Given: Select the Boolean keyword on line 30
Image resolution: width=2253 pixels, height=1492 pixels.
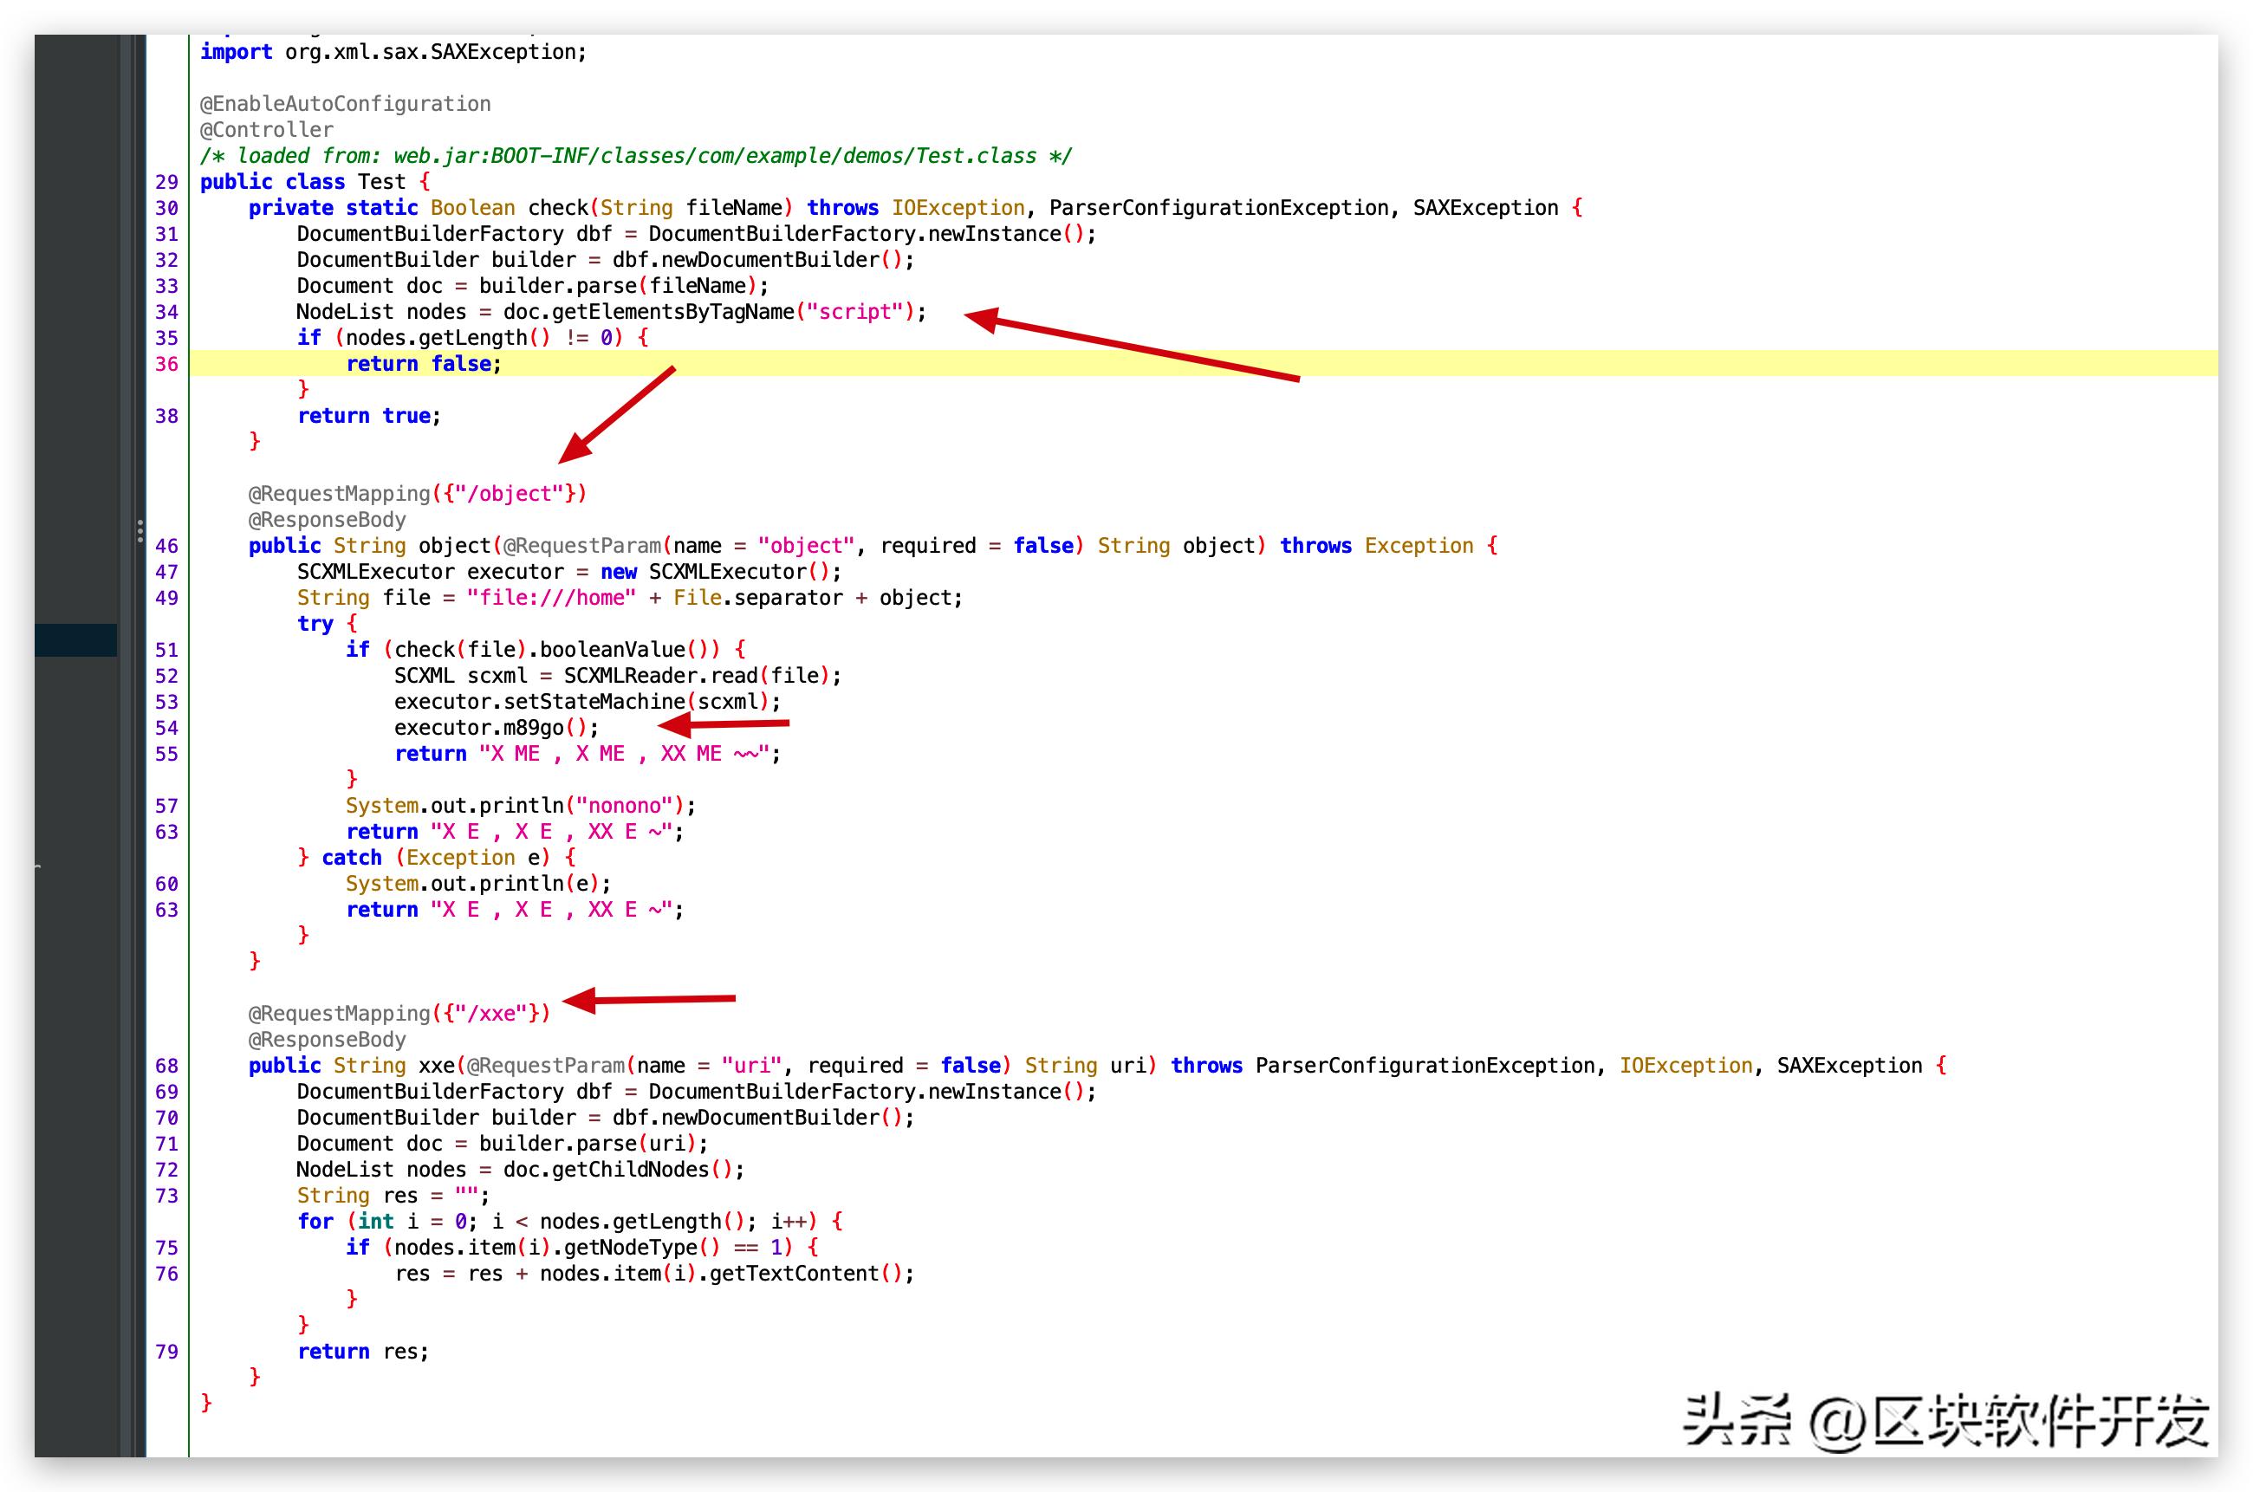Looking at the screenshot, I should [x=473, y=207].
